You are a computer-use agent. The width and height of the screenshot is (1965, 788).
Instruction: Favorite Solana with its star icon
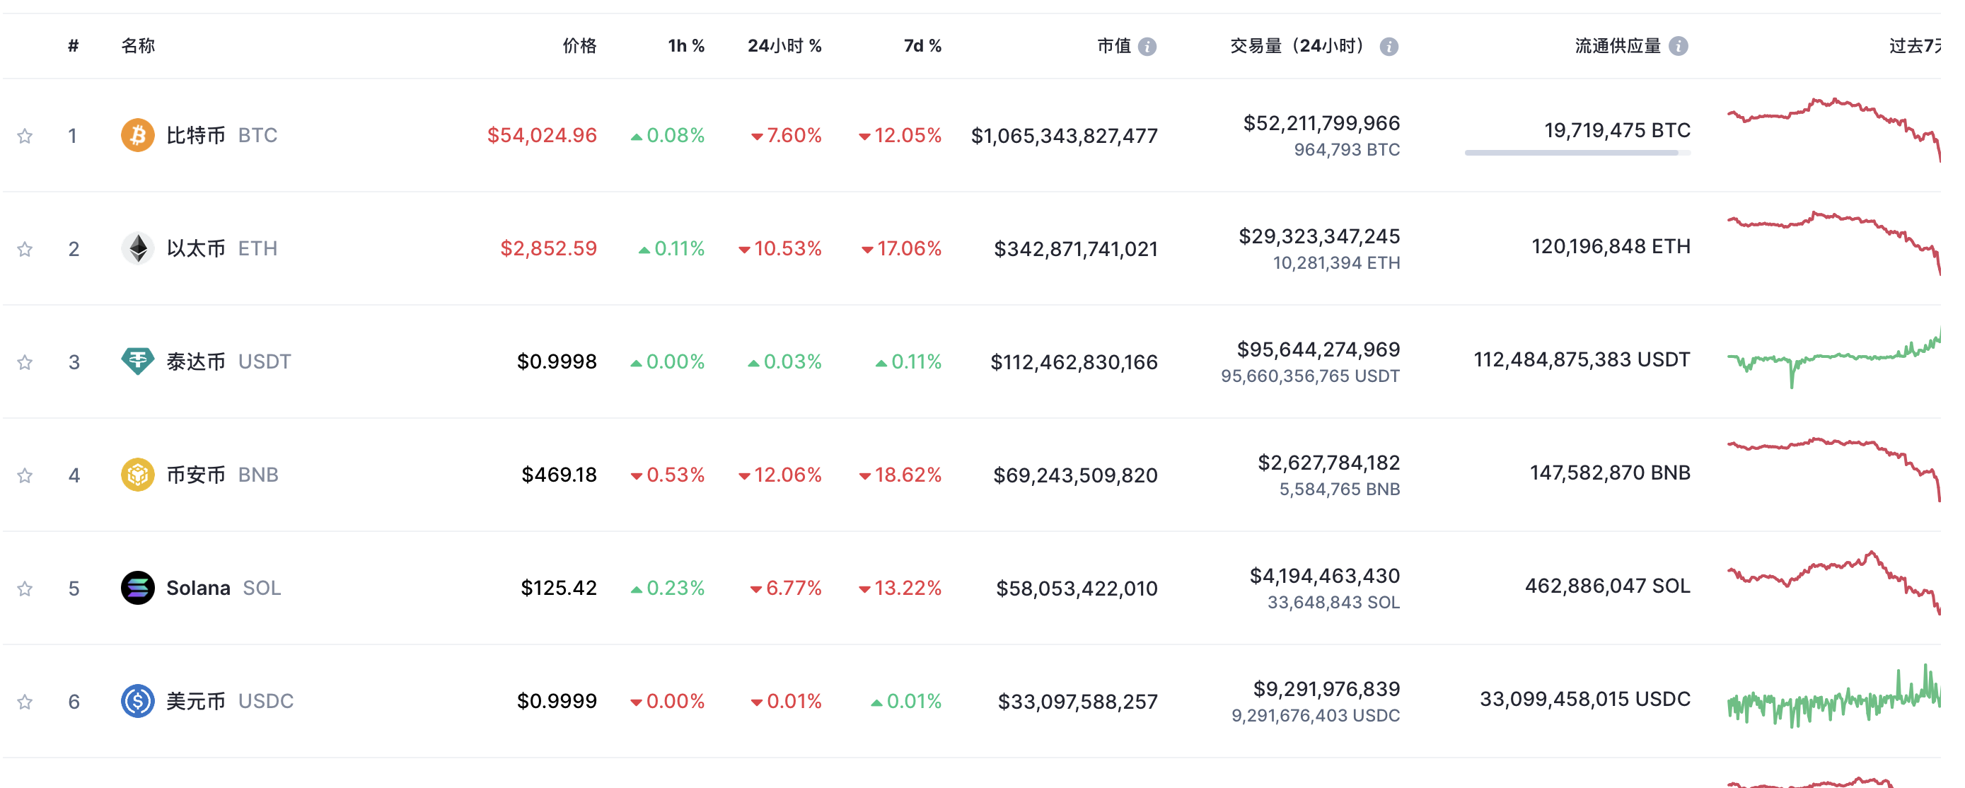[25, 588]
